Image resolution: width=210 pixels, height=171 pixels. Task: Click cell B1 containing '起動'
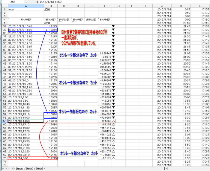click(x=51, y=10)
